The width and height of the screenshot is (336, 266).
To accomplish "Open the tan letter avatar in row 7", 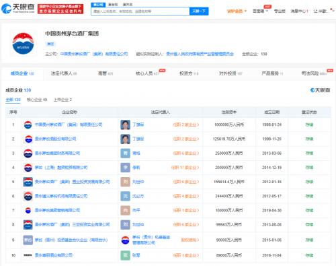I will [125, 210].
